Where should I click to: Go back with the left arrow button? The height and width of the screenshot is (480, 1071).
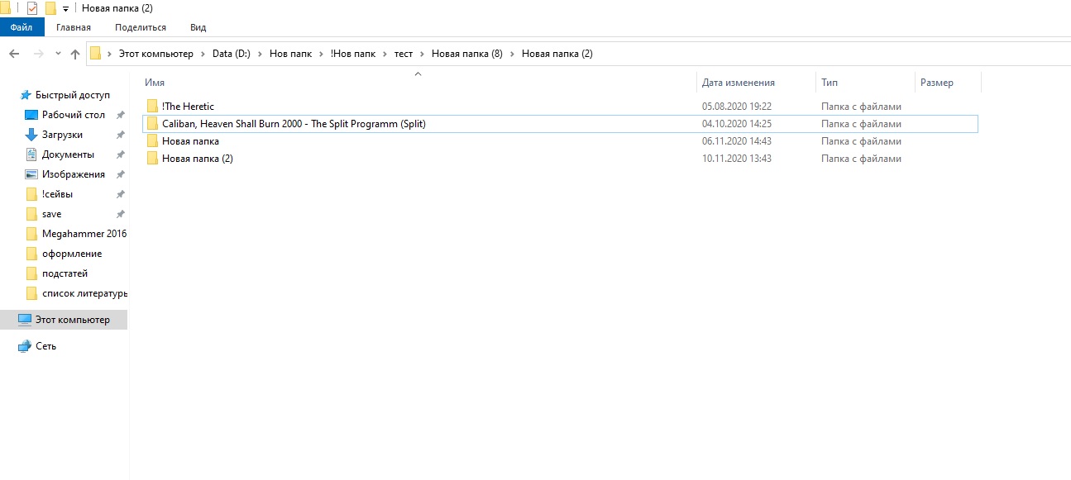point(14,54)
